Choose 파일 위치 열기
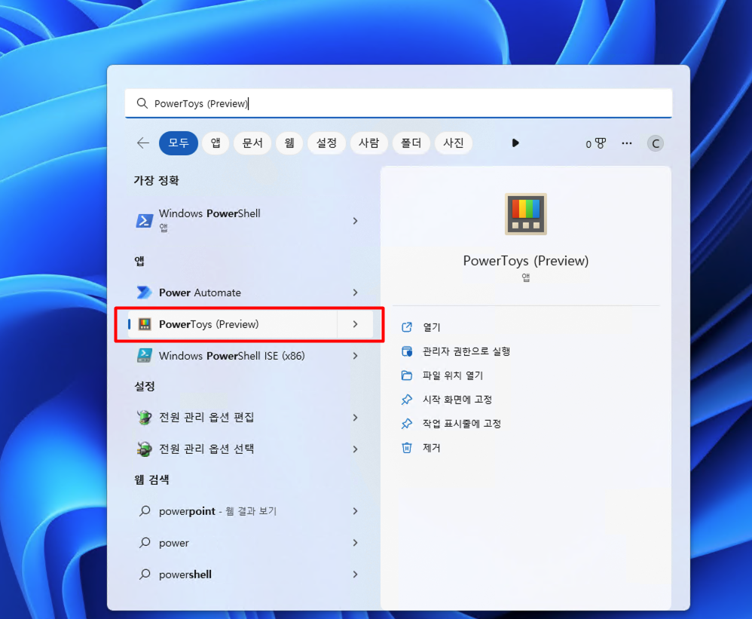This screenshot has height=619, width=752. coord(452,375)
